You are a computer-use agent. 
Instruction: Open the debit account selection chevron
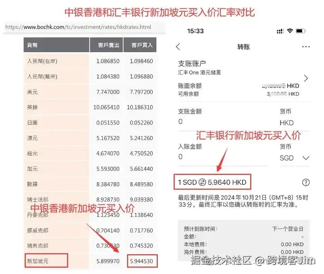pos(306,78)
